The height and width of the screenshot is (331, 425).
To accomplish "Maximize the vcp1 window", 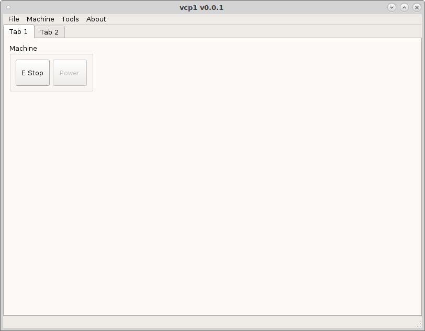I will tap(404, 8).
